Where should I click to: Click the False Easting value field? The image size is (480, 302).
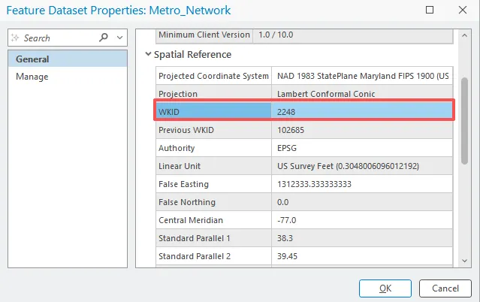pyautogui.click(x=362, y=184)
